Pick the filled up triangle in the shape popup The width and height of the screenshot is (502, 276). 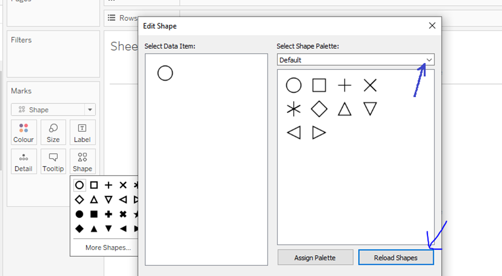tap(94, 228)
